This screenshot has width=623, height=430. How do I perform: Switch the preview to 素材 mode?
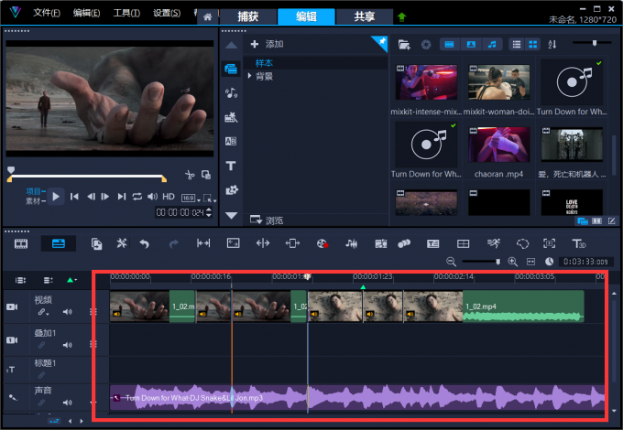[x=35, y=201]
